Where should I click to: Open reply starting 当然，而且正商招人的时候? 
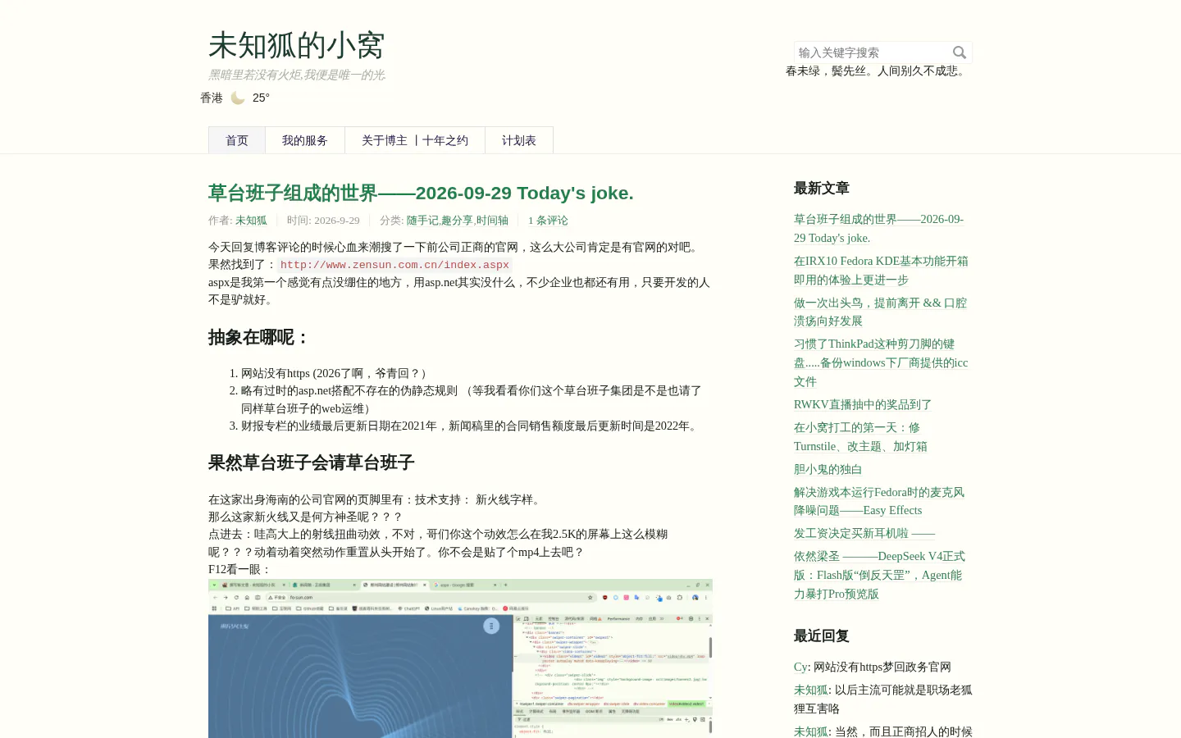point(882,731)
